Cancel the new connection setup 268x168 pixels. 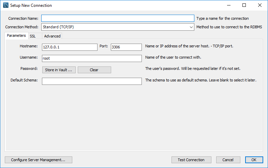(x=228, y=160)
